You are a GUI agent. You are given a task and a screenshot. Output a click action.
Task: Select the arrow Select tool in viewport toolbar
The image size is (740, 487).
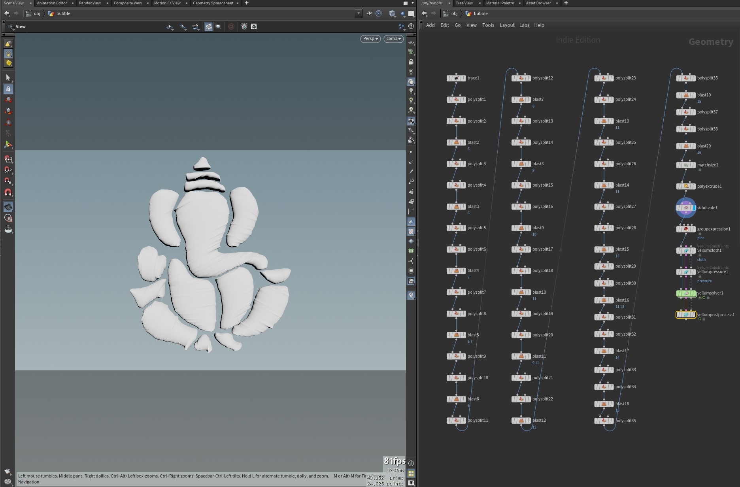[x=8, y=77]
